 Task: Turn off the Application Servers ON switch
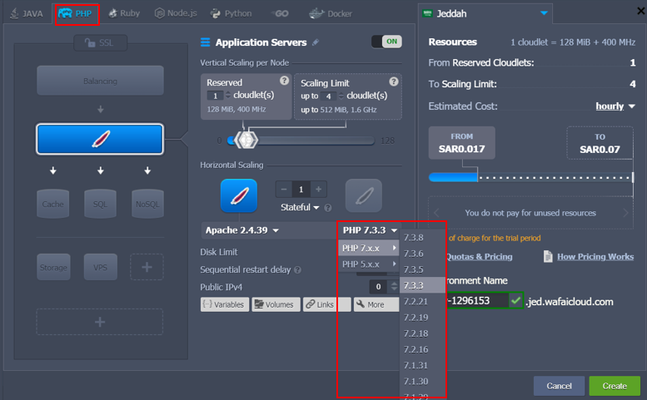pyautogui.click(x=386, y=42)
